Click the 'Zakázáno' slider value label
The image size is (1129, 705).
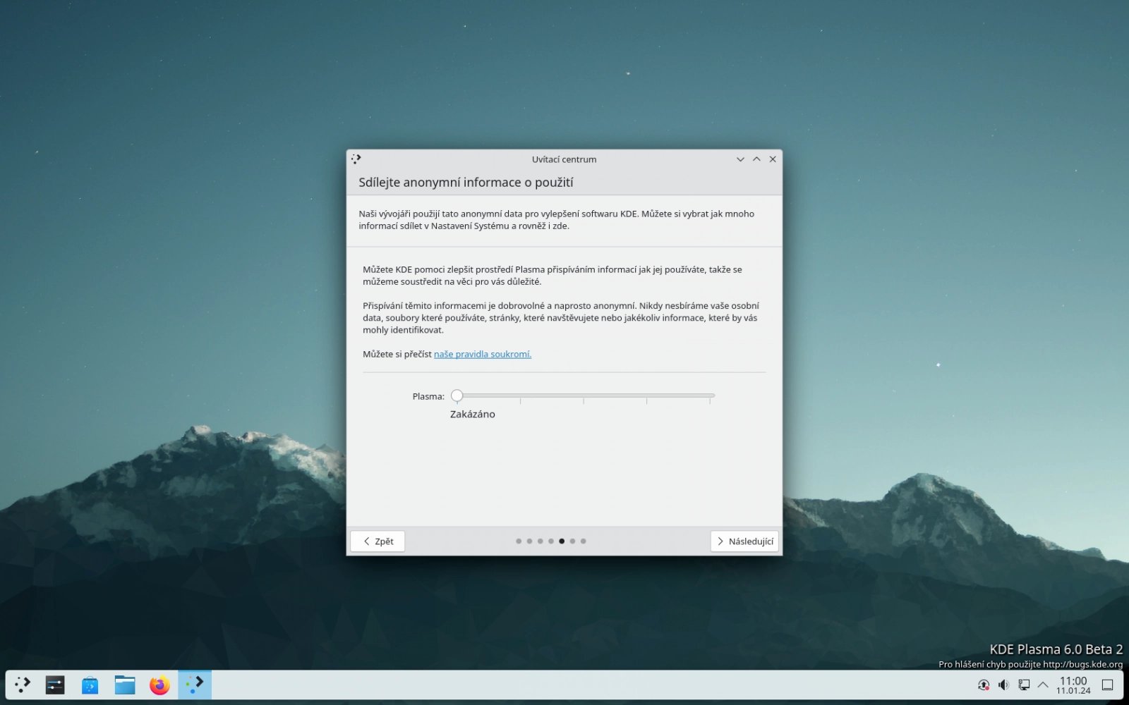click(x=473, y=415)
